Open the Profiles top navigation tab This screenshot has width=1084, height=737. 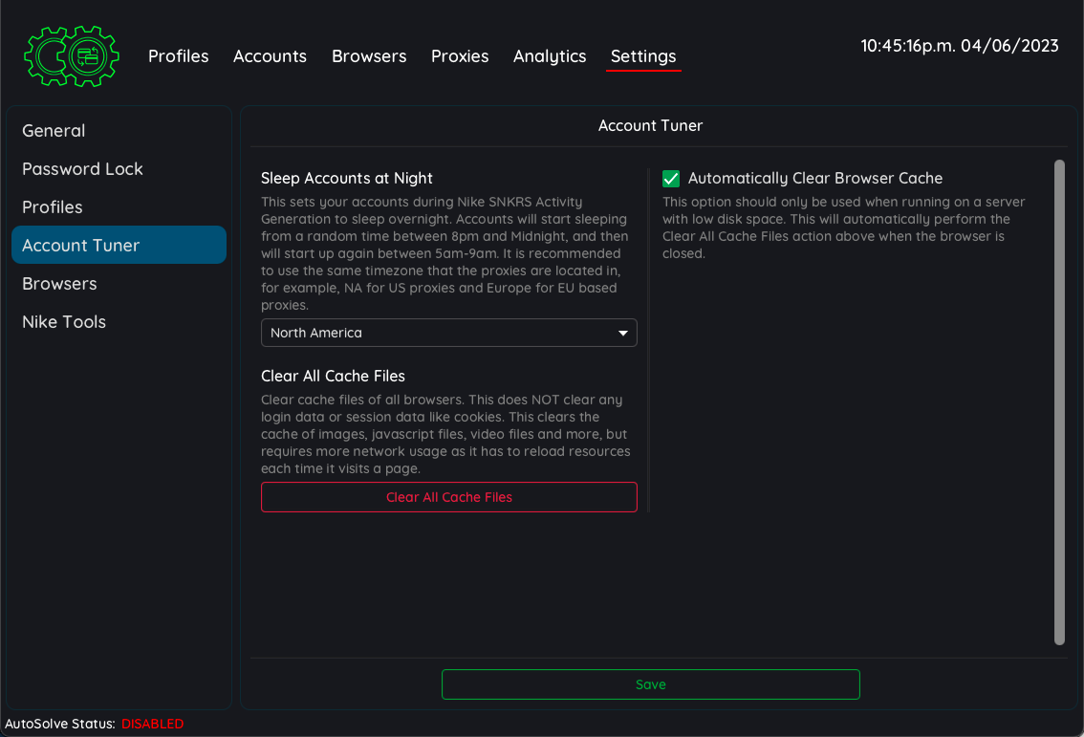[x=179, y=56]
